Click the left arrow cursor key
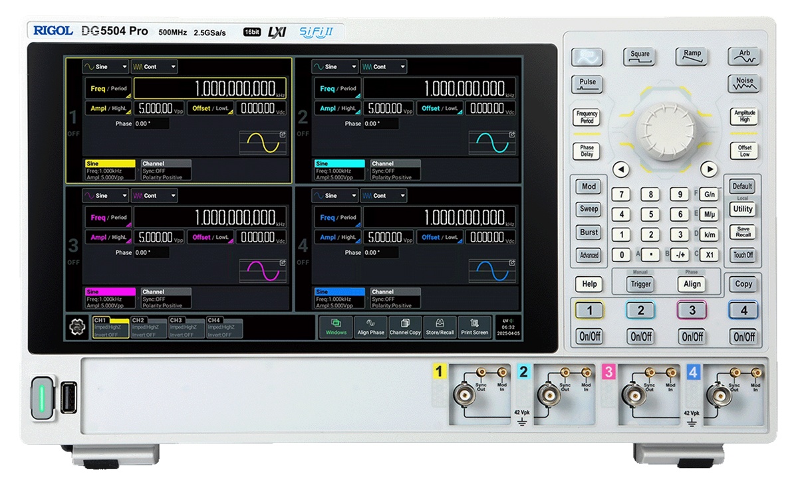This screenshot has height=488, width=798. tap(620, 169)
